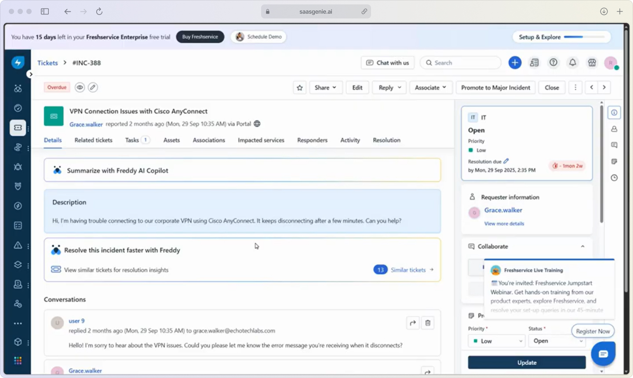This screenshot has height=378, width=633.
Task: Star this ticket as favorite
Action: 300,87
